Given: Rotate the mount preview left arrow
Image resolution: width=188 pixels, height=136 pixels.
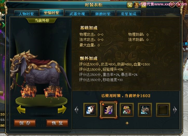Looking at the screenshot, I should 21,109.
